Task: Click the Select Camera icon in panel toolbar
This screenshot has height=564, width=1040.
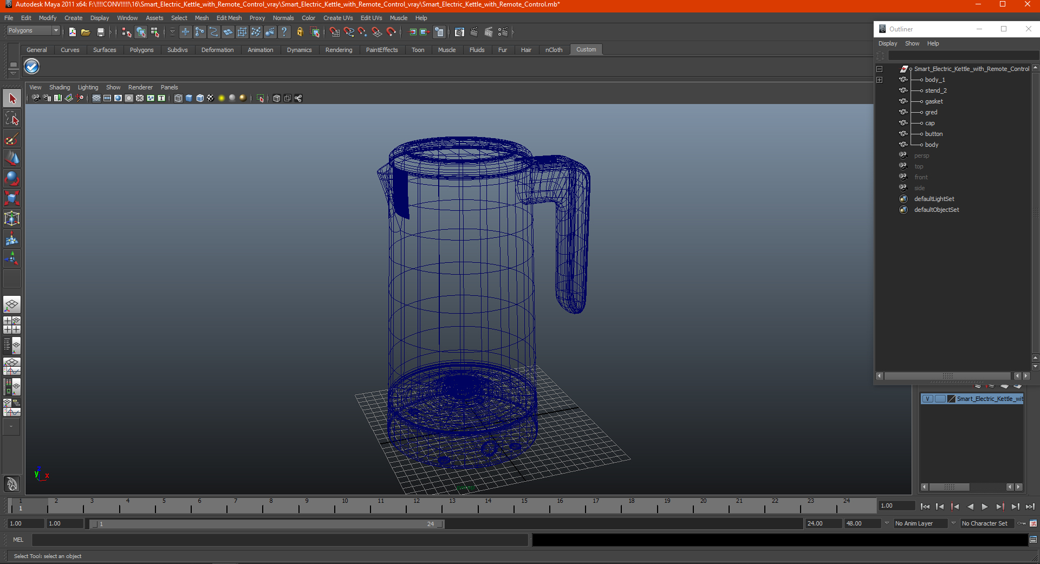Action: (36, 98)
